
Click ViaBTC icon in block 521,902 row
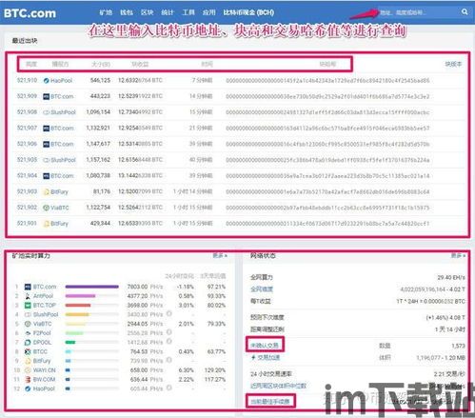coord(46,208)
